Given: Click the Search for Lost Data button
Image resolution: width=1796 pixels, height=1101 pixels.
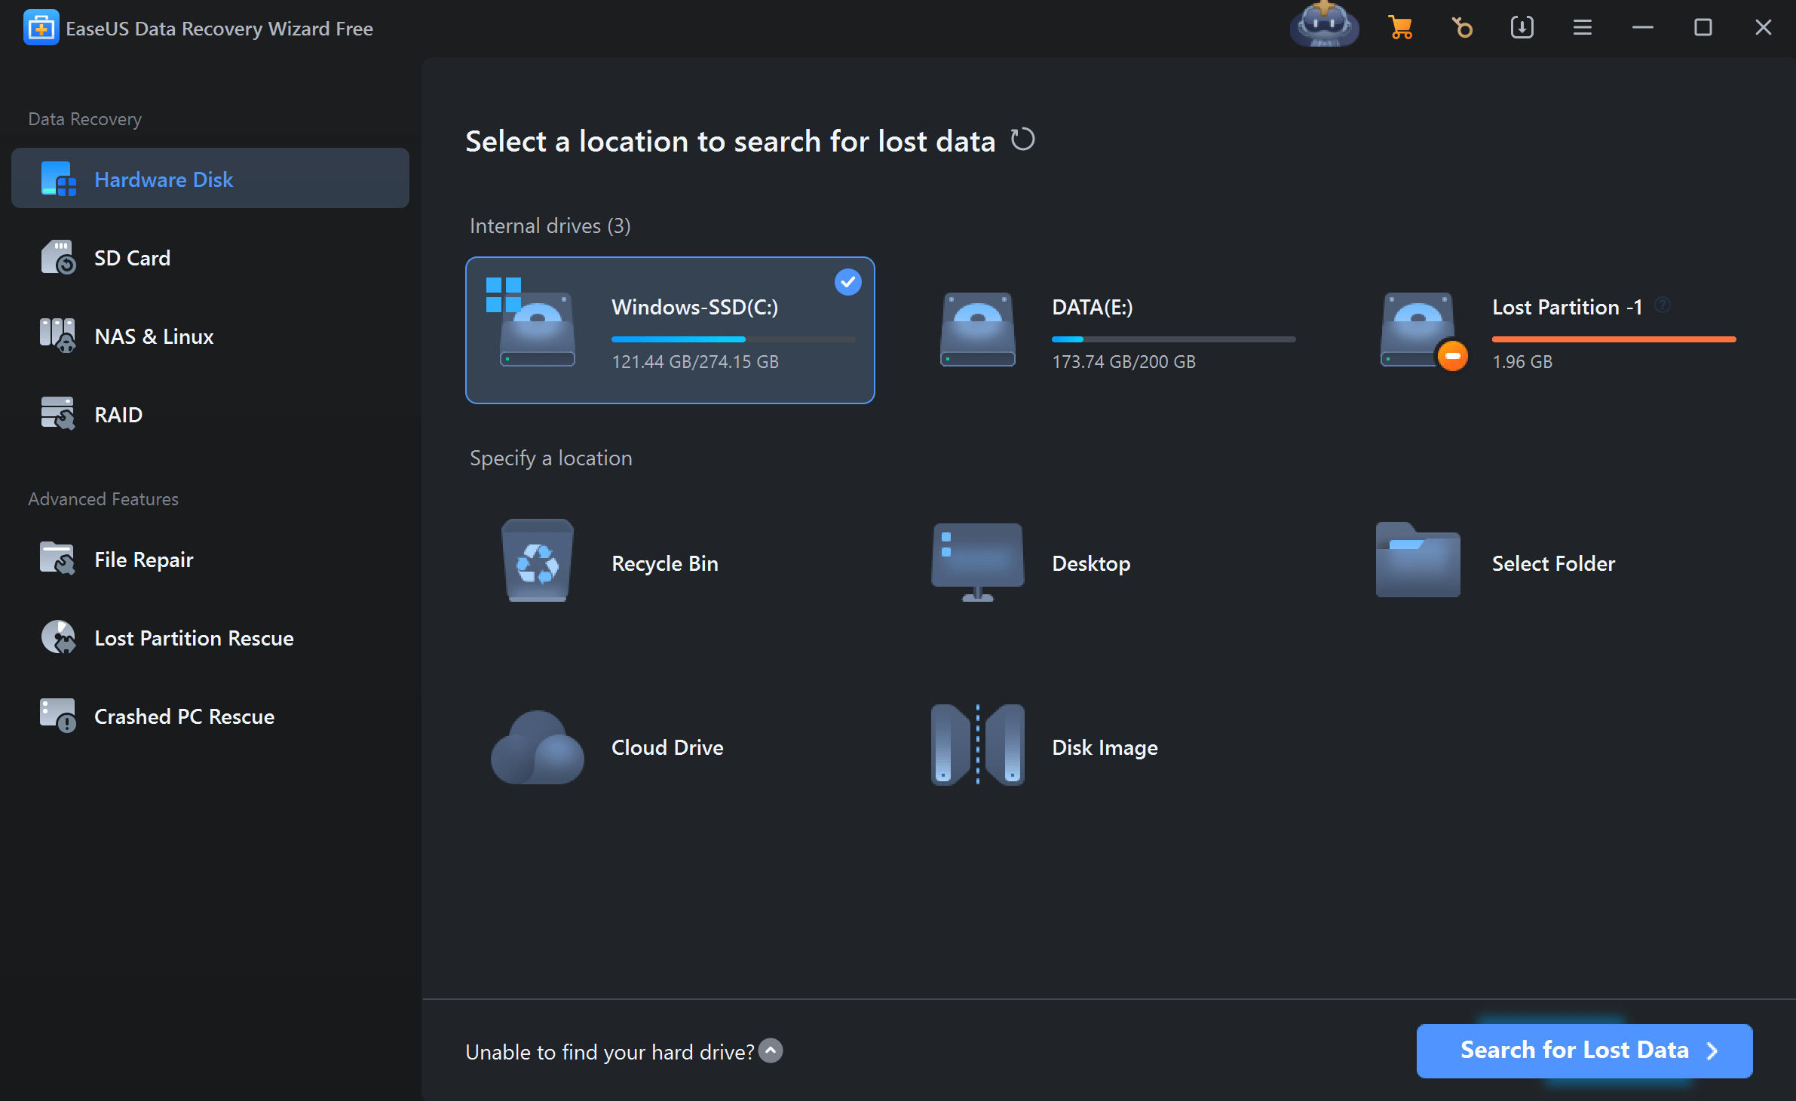Looking at the screenshot, I should (x=1583, y=1050).
